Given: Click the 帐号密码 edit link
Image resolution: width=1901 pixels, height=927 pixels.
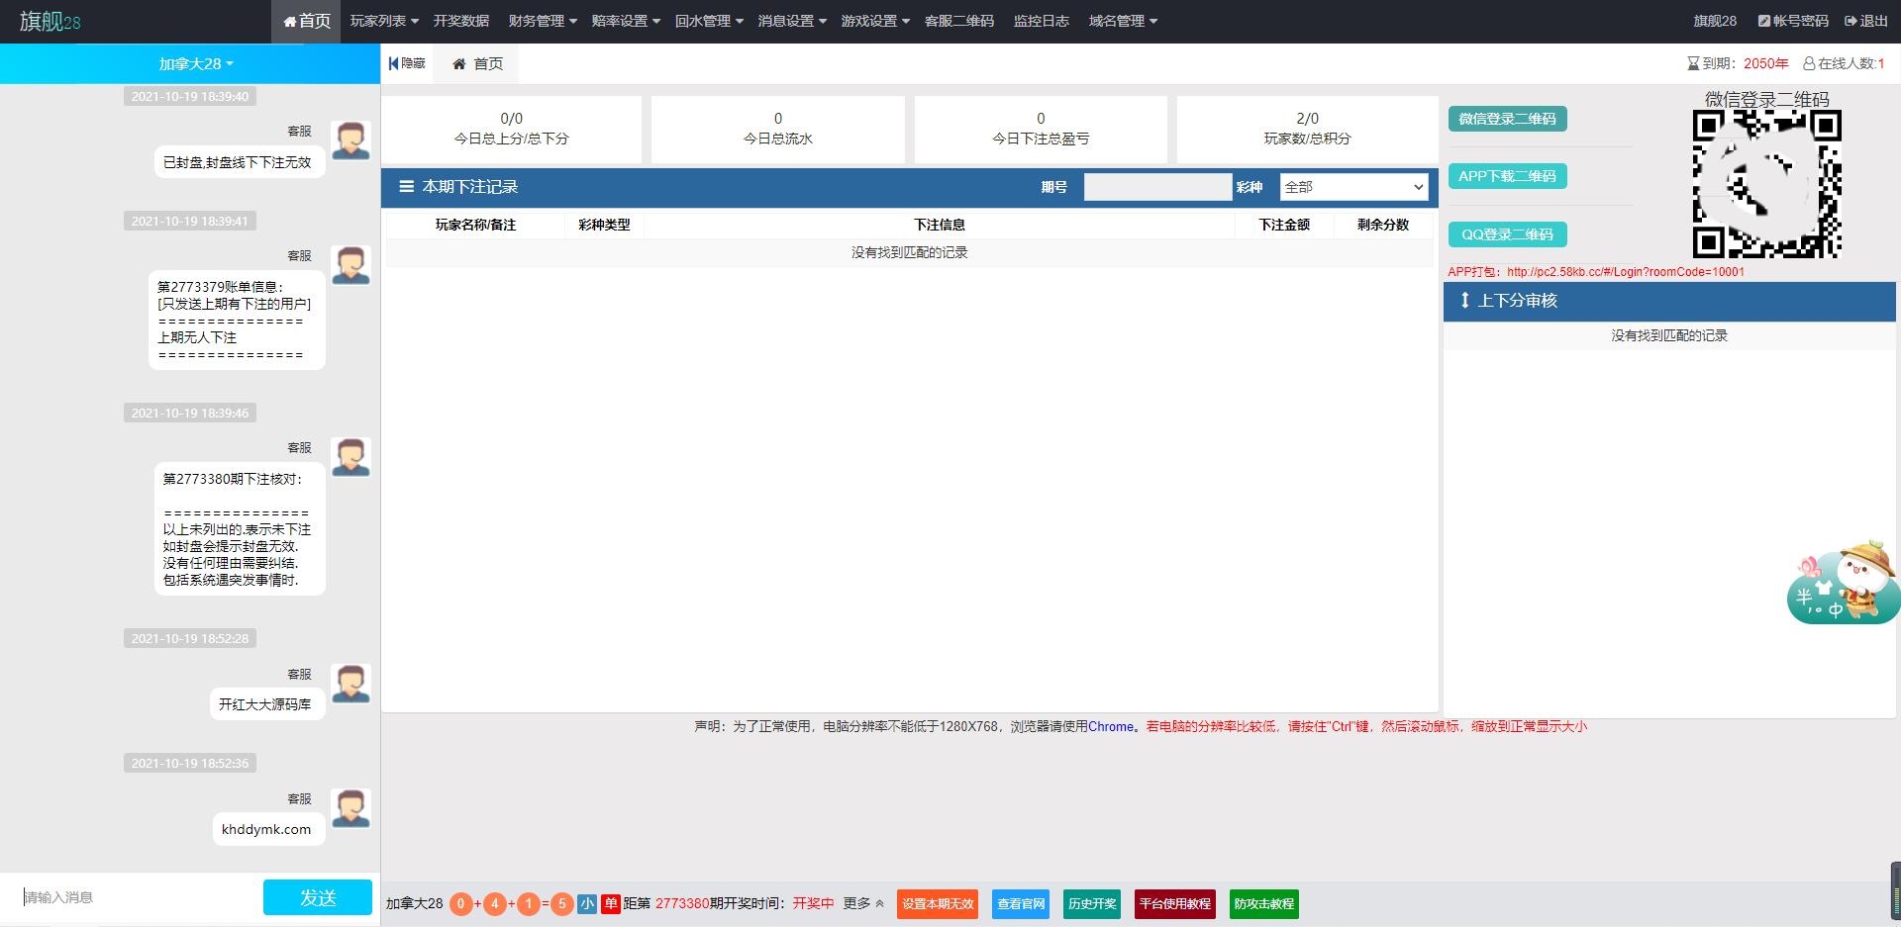Looking at the screenshot, I should point(1793,21).
